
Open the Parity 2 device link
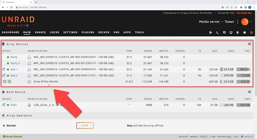15,63
